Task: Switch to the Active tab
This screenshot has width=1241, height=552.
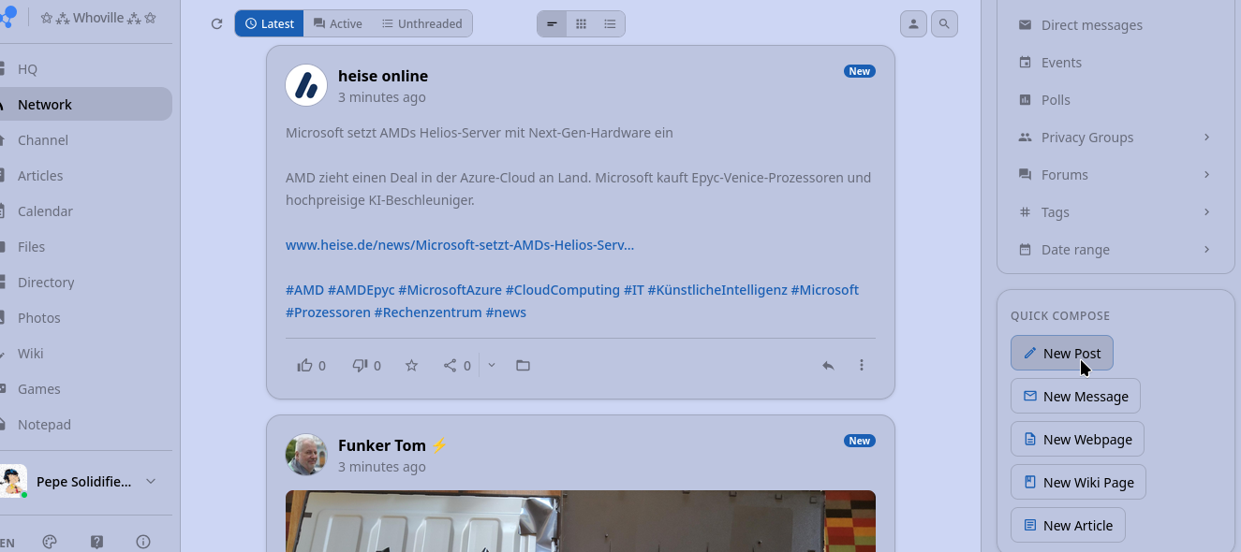Action: (337, 23)
